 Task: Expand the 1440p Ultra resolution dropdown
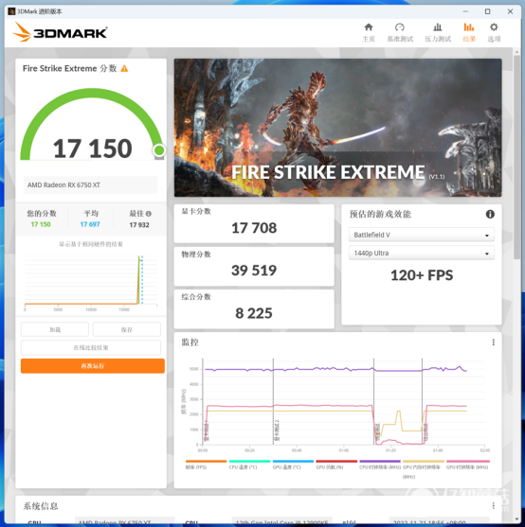click(x=422, y=253)
